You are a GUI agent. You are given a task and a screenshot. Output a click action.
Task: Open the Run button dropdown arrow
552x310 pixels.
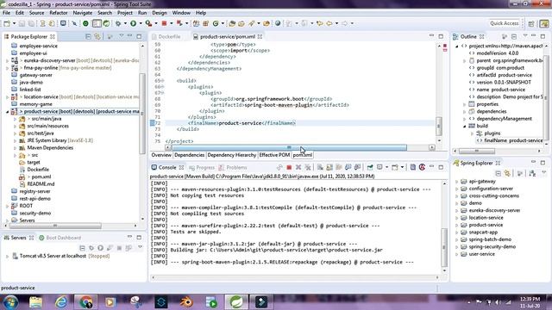coord(140,23)
